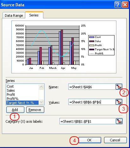The image size is (130, 148).
Task: Add a new series
Action: point(15,110)
